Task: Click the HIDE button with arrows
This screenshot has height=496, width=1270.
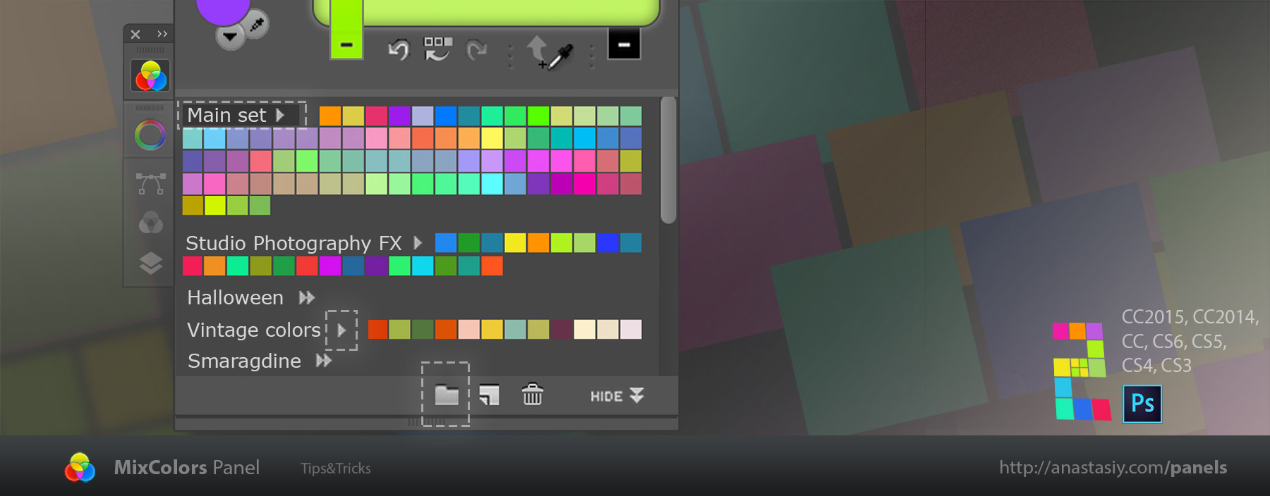Action: click(617, 396)
